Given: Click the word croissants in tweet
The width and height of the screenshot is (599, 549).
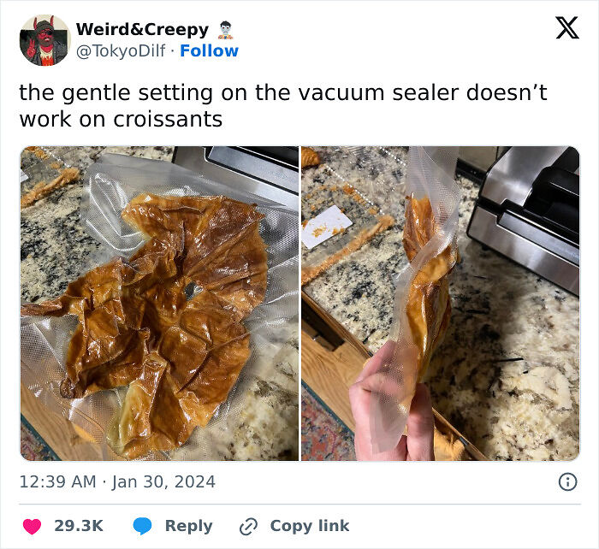Looking at the screenshot, I should [x=168, y=120].
